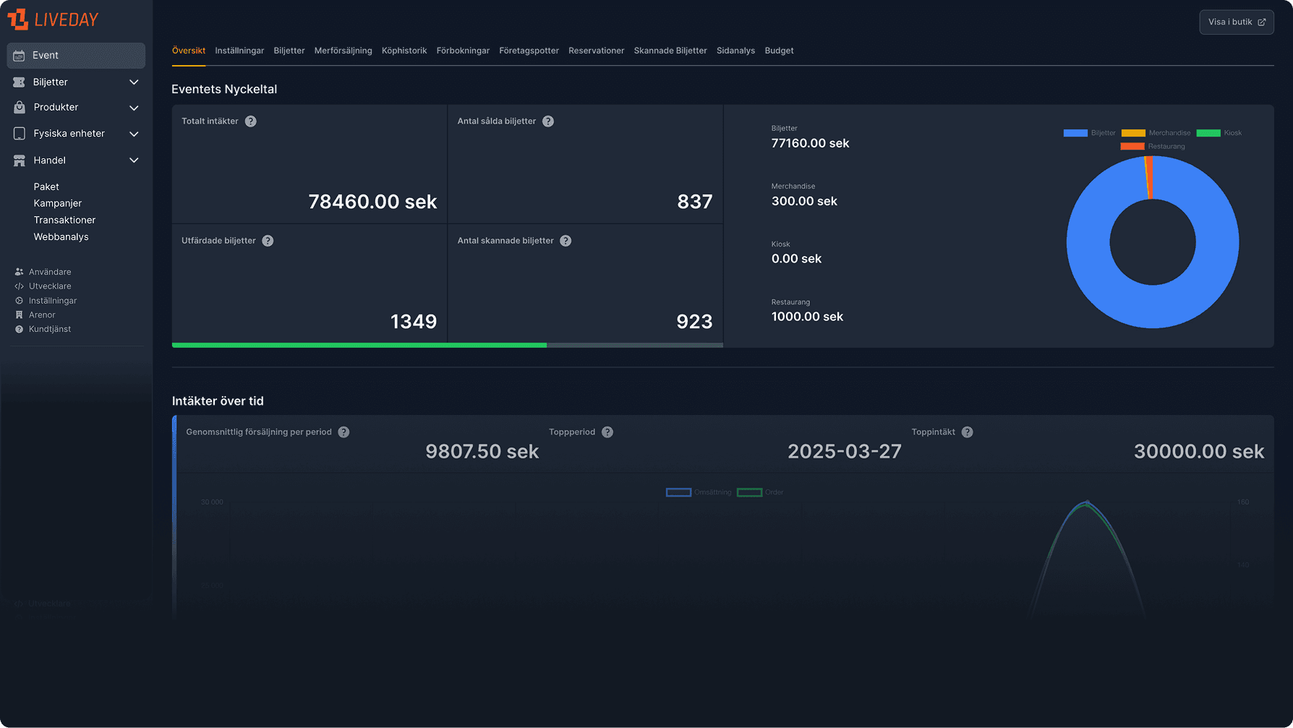The width and height of the screenshot is (1293, 728).
Task: Click the Event calendar icon in sidebar
Action: point(20,55)
